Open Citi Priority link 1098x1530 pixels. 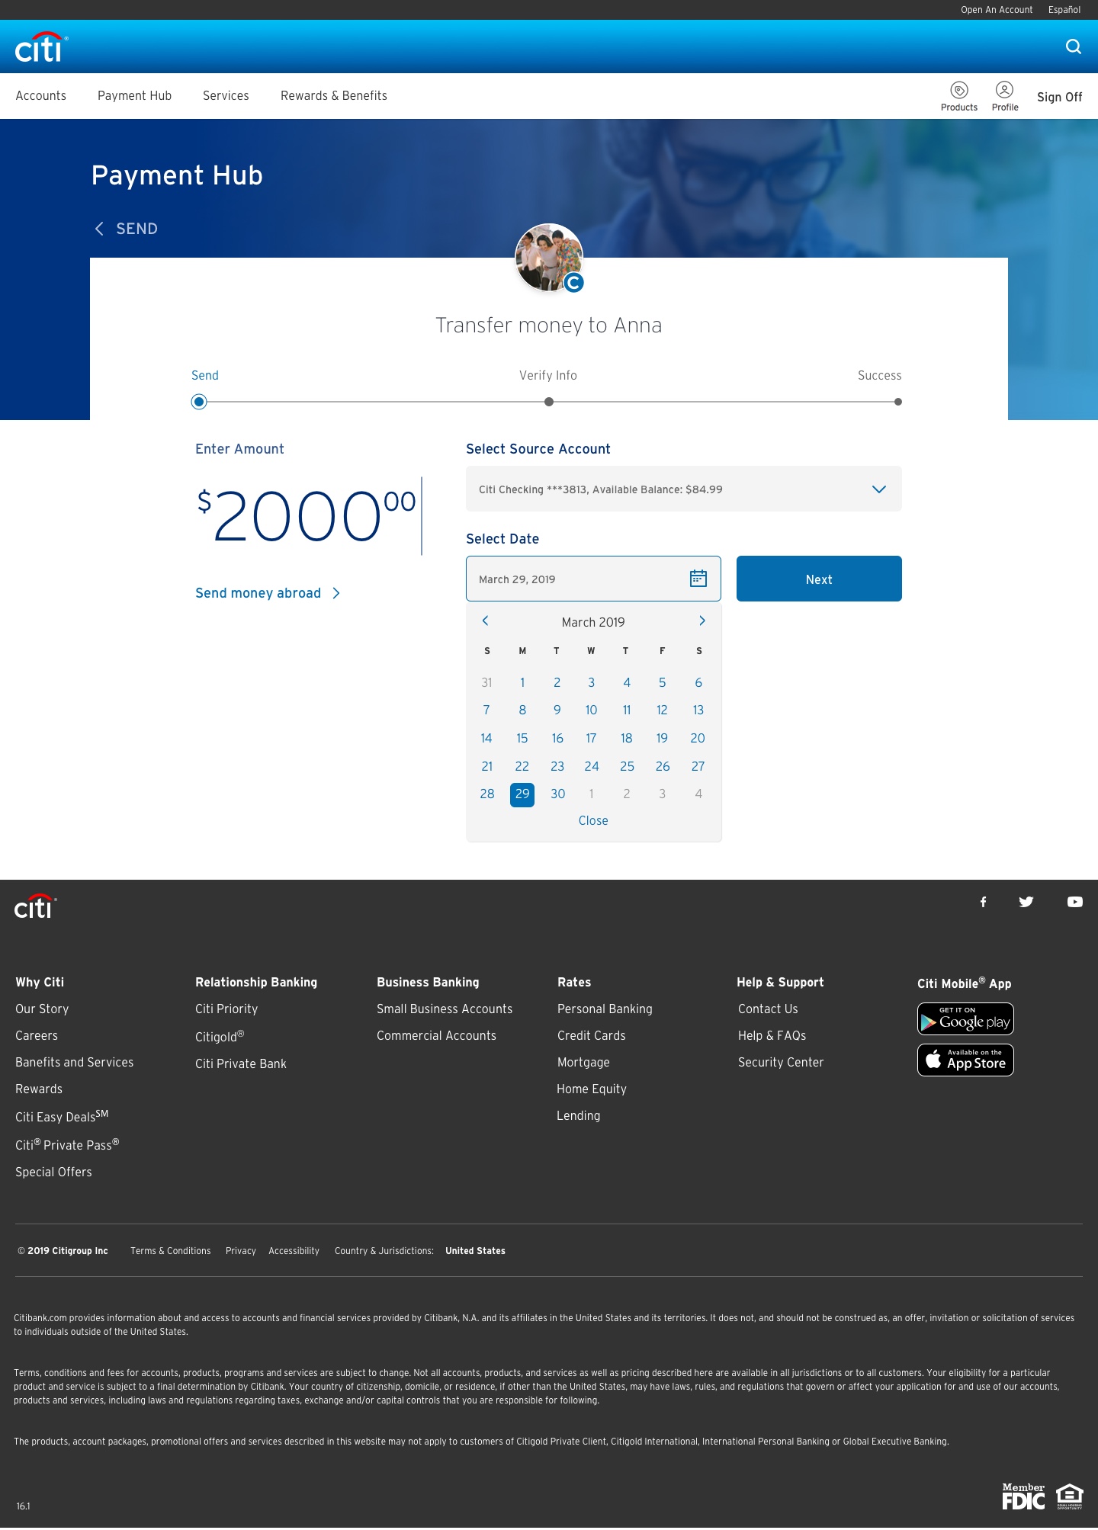pyautogui.click(x=226, y=1009)
